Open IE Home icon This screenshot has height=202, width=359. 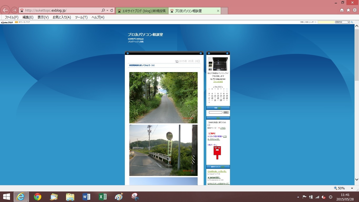point(342,10)
